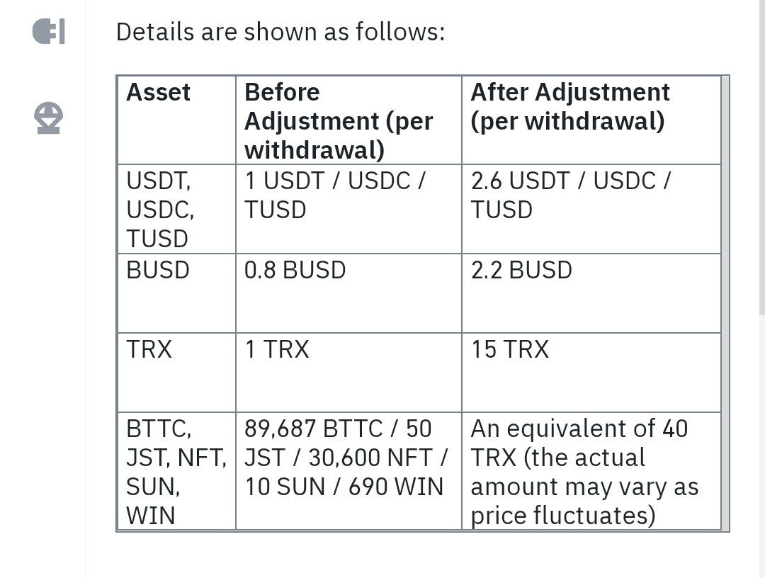
Task: Click the 'Details are shown as follows:' text
Action: point(280,32)
